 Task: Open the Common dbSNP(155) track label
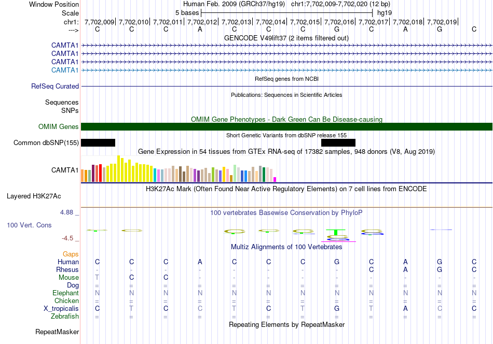pos(46,143)
